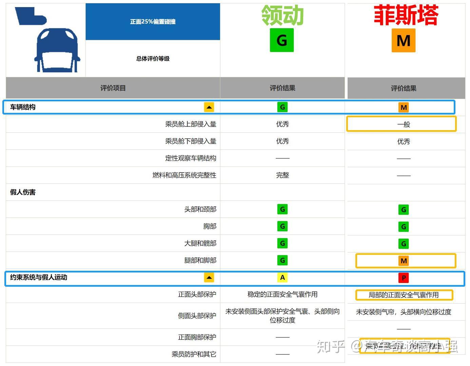Toggle the highlighted 局部的正面安全气囊作用 cell
The width and height of the screenshot is (470, 366).
(x=404, y=295)
